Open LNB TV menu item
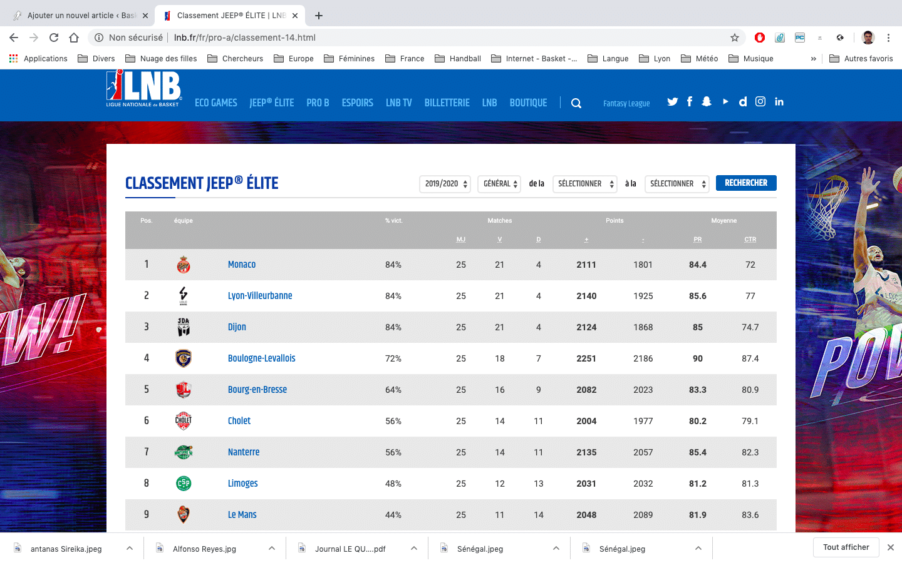This screenshot has height=563, width=902. (x=399, y=103)
